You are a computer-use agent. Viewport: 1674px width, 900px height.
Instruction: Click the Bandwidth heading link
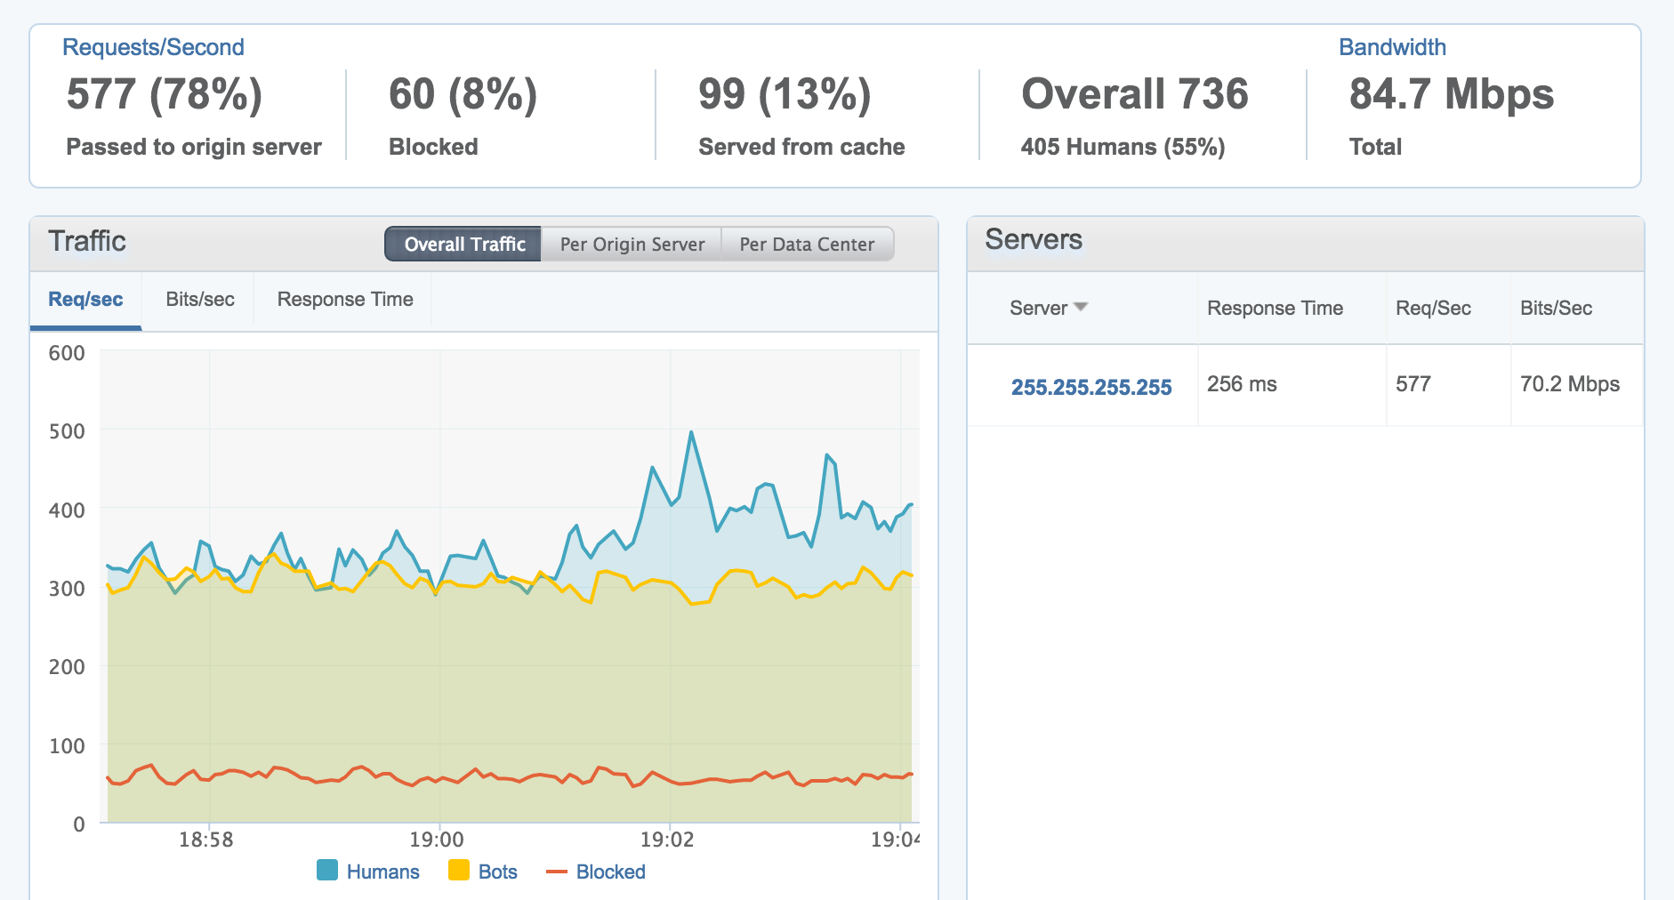1392,47
